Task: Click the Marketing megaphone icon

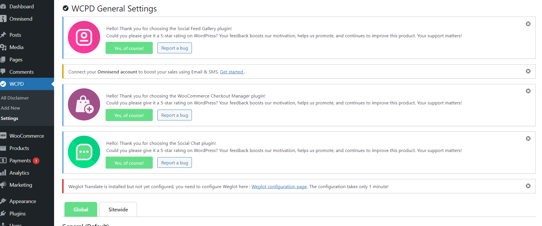Action: coord(3,185)
